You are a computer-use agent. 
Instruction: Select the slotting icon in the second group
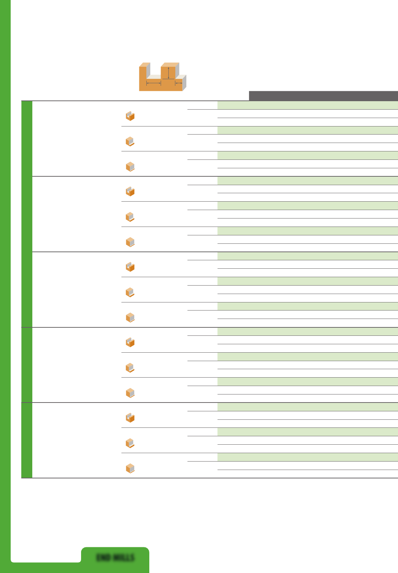(x=130, y=191)
